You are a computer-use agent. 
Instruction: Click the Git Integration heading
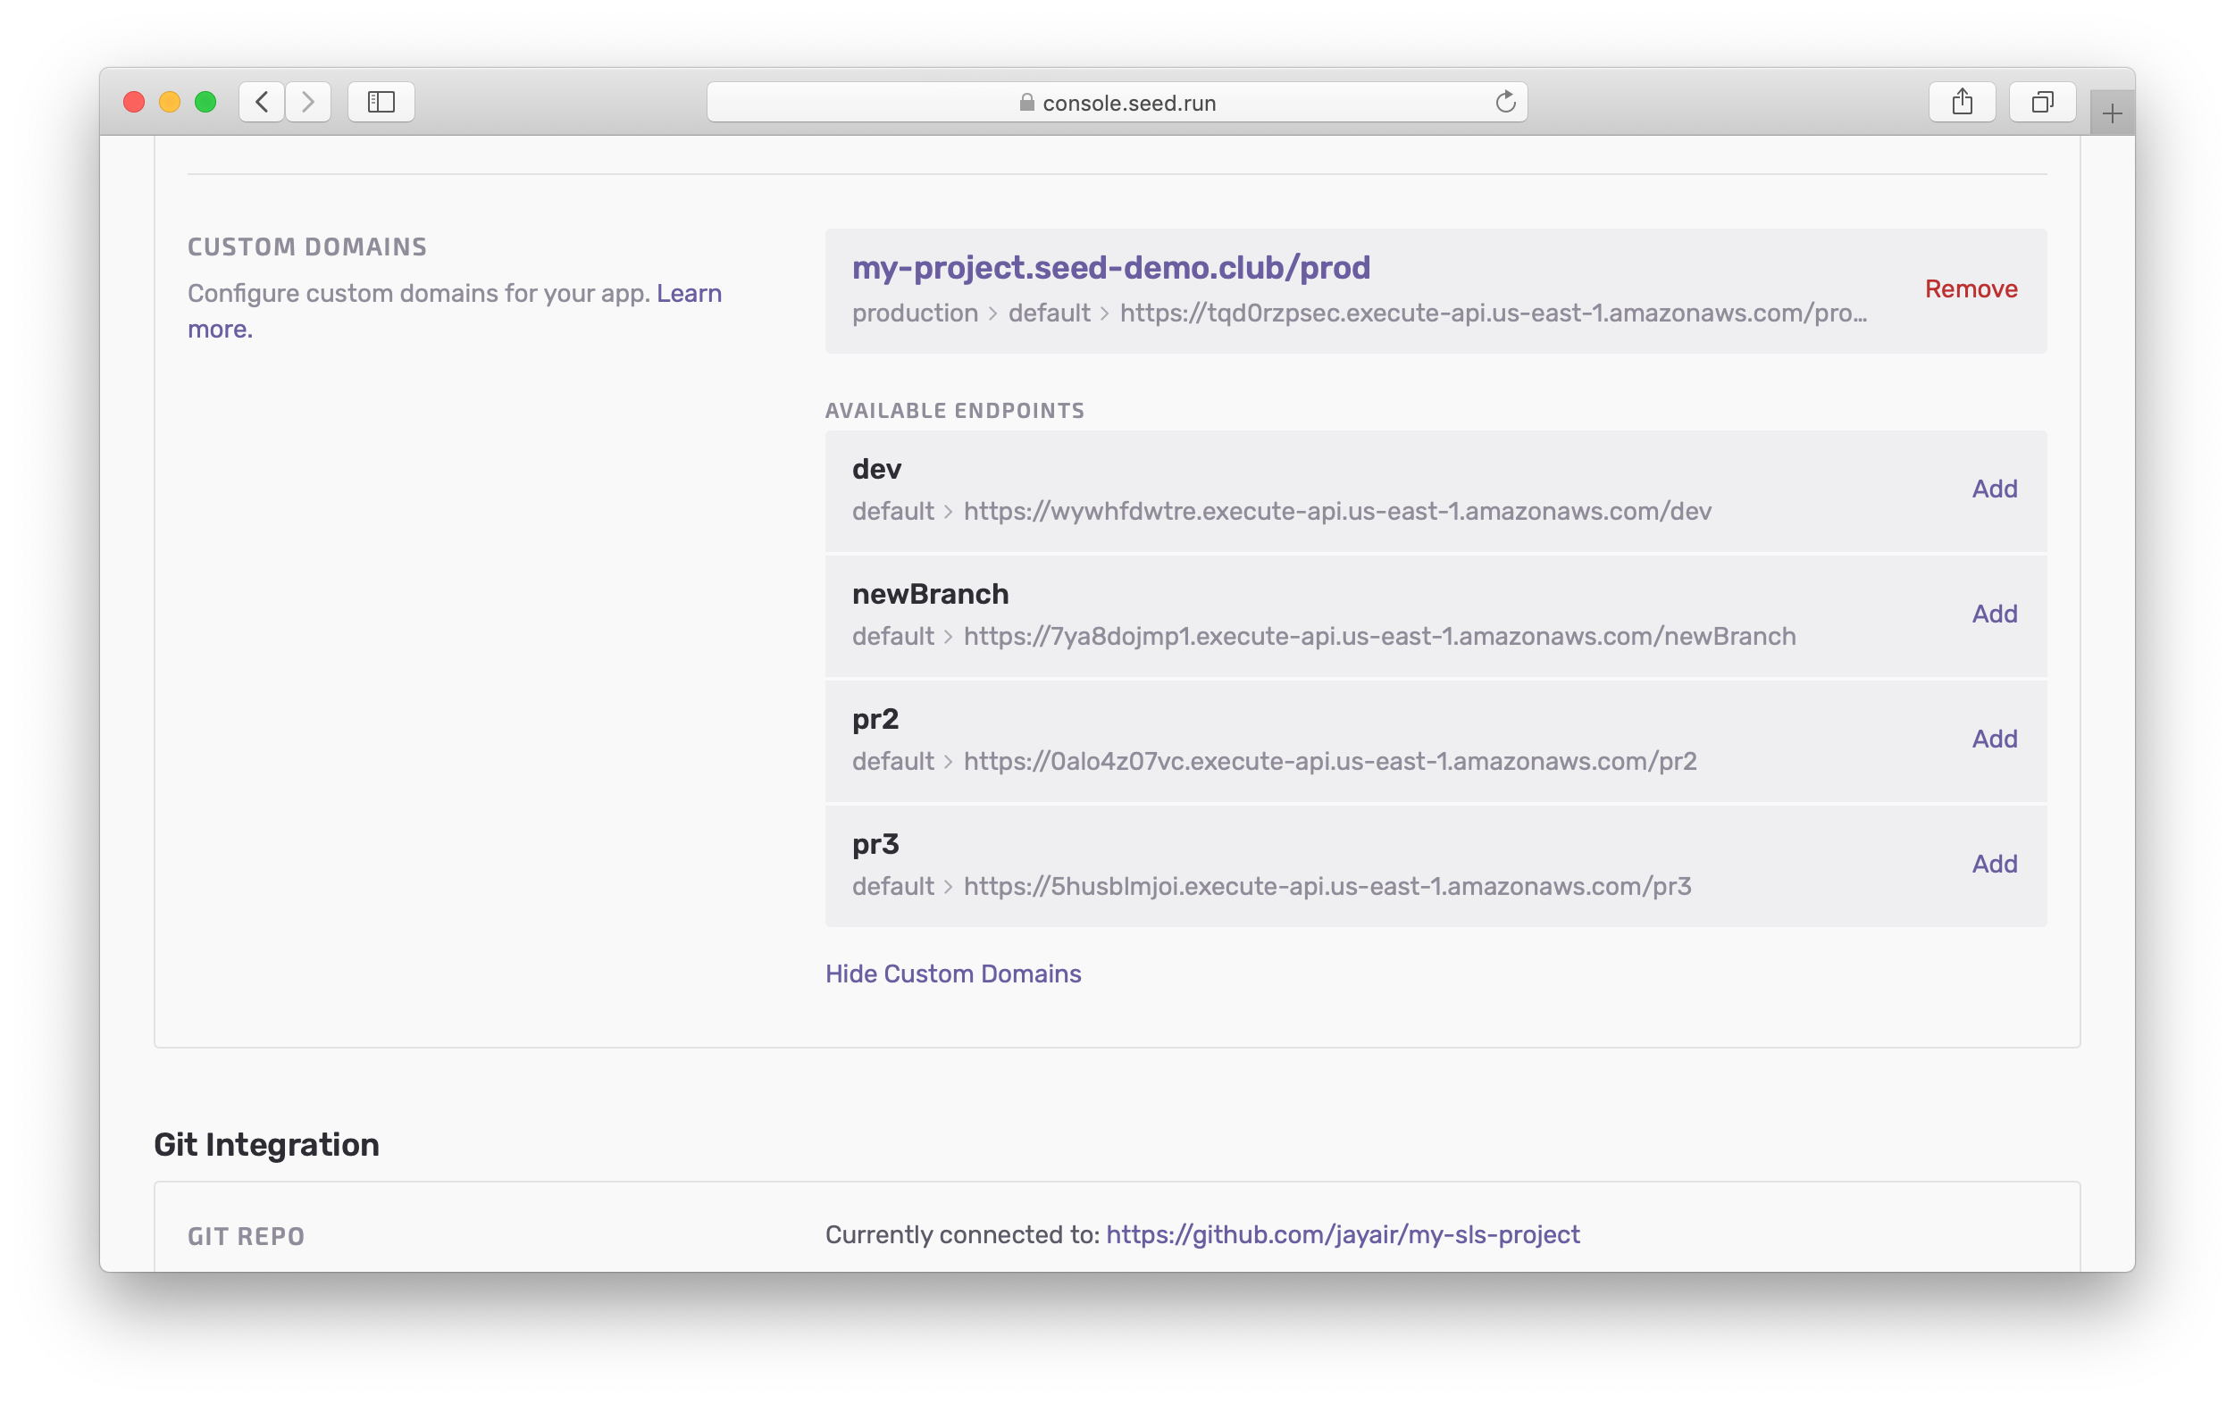[266, 1144]
